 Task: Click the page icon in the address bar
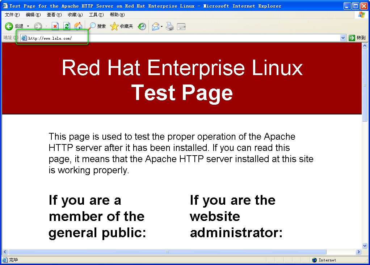tap(24, 38)
